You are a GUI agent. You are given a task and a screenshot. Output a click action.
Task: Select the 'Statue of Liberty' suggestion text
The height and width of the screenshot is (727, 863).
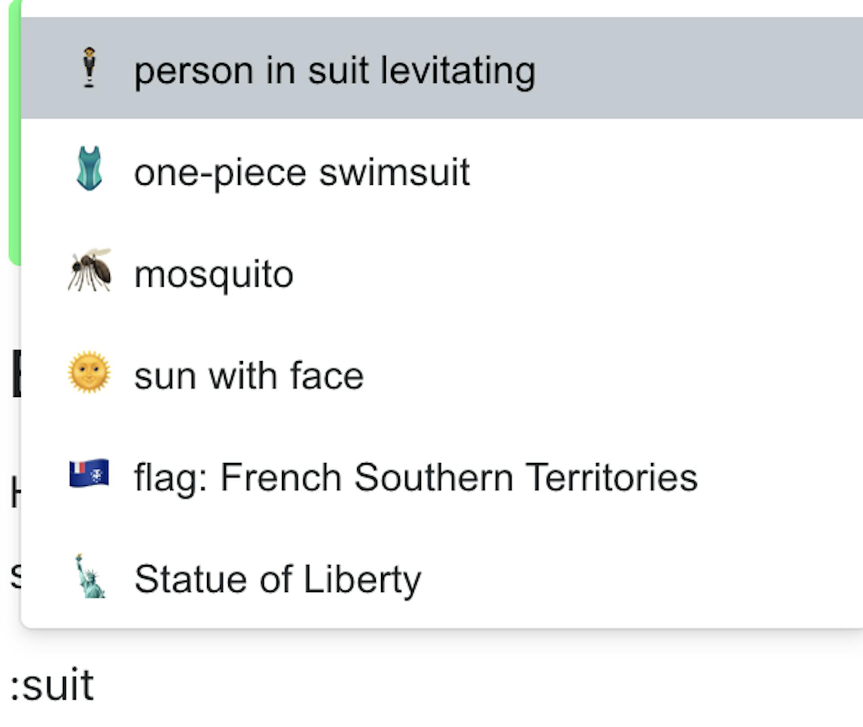(278, 579)
